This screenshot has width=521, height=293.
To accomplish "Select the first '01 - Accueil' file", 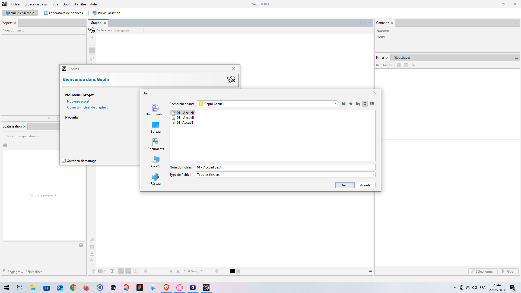I will pyautogui.click(x=183, y=113).
